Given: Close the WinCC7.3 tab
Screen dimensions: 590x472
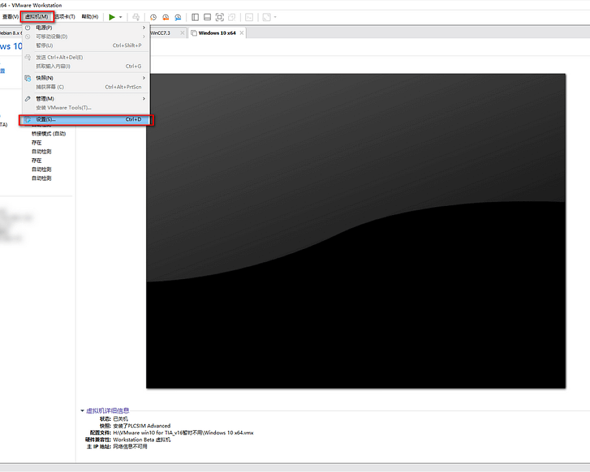Looking at the screenshot, I should click(x=183, y=33).
